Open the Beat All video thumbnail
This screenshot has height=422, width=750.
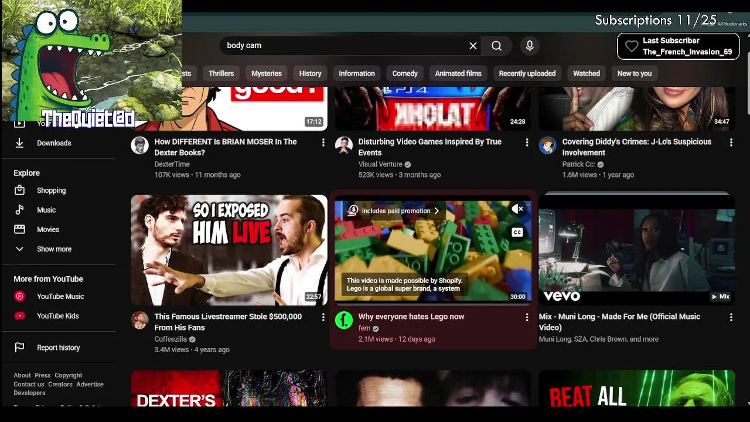[637, 388]
